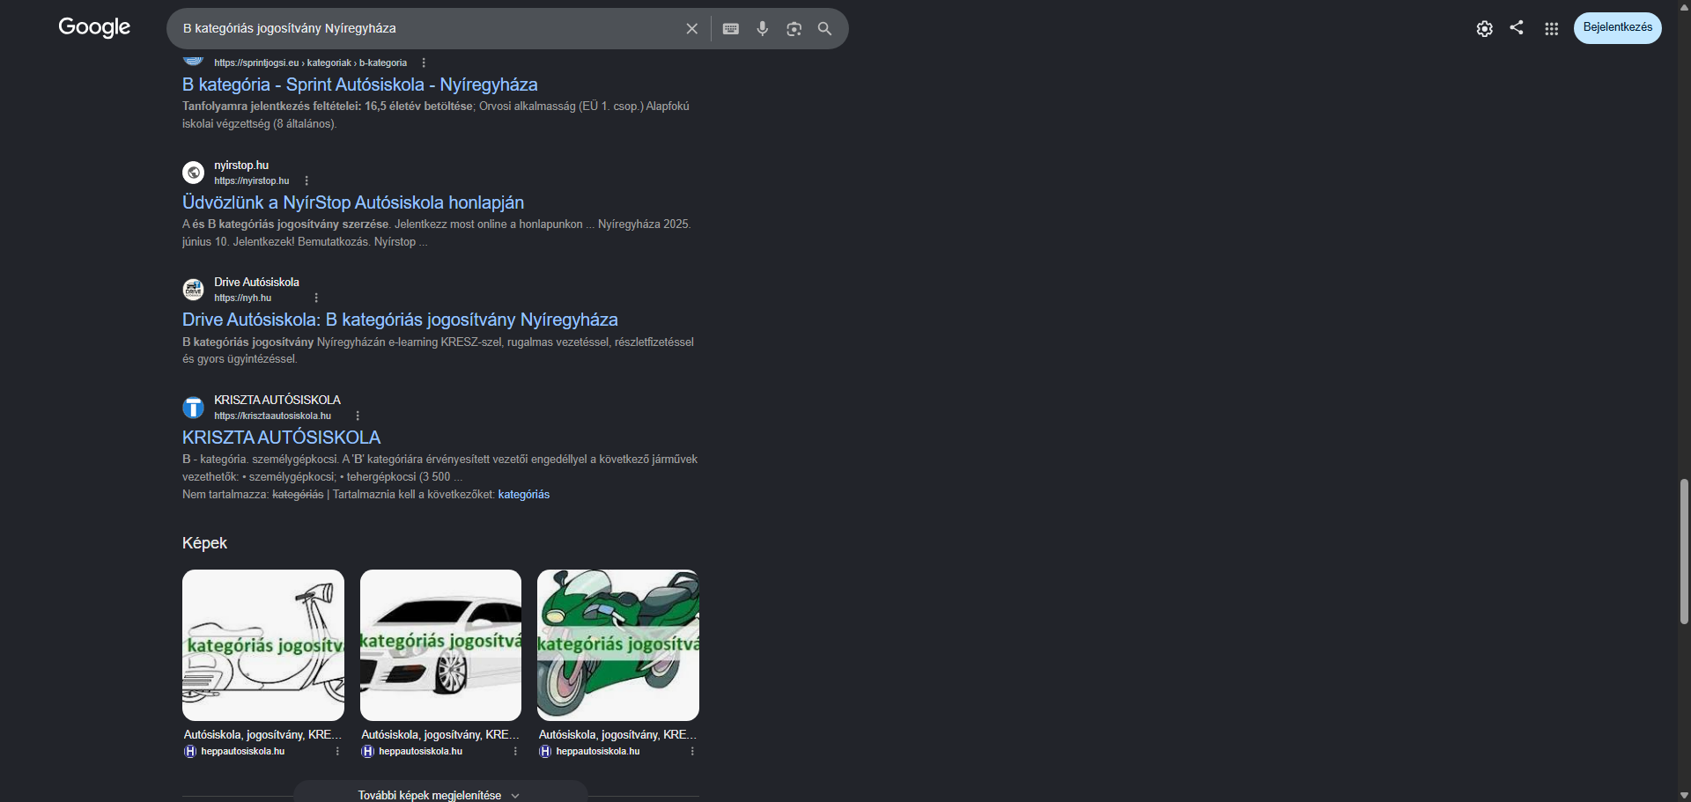This screenshot has width=1691, height=802.
Task: Click the KRISZTA AUTÓSISKOLA site favicon
Action: click(x=193, y=408)
